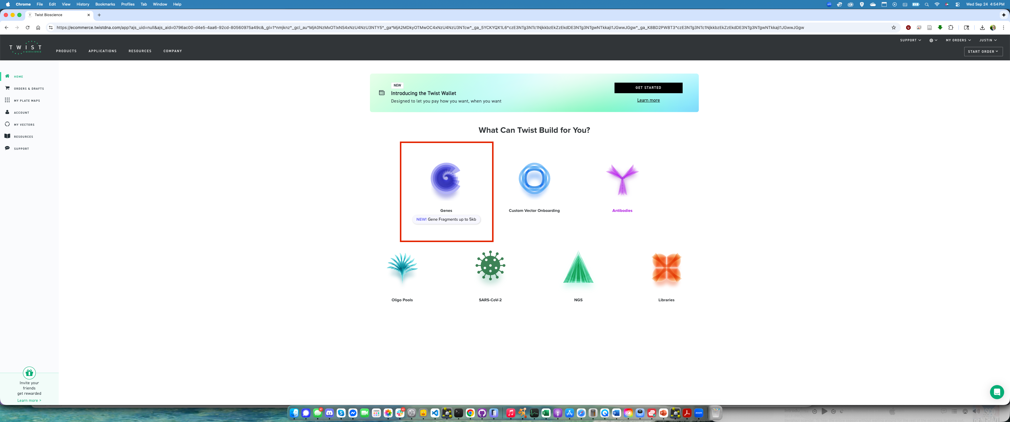Go to Home via sidebar house icon
This screenshot has width=1010, height=422.
7,76
